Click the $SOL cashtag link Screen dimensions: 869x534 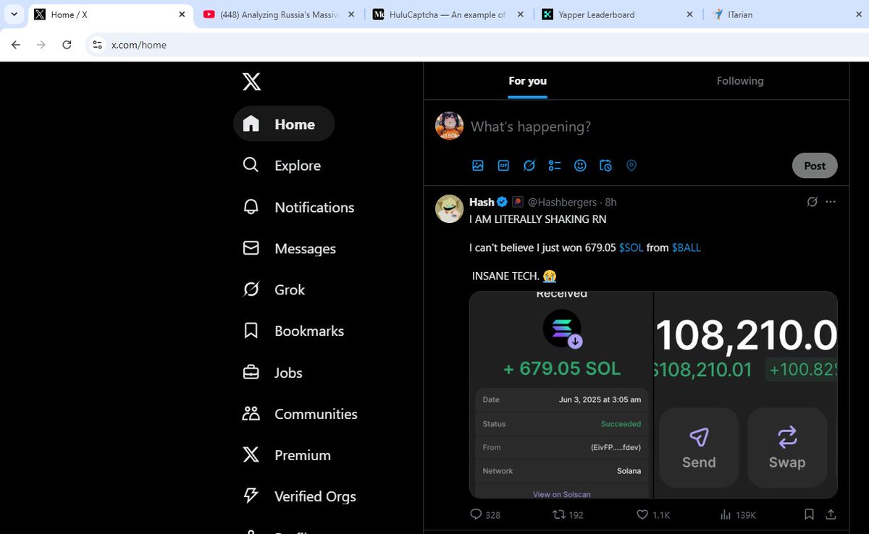(631, 247)
